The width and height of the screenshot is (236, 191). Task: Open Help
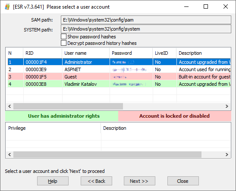[x=53, y=181]
